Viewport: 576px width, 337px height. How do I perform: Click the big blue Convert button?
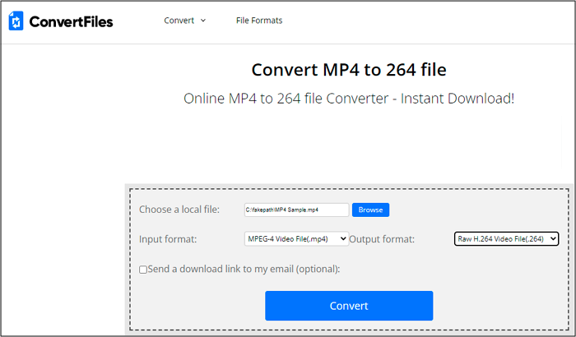(349, 306)
